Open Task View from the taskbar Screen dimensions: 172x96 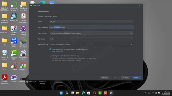point(72,93)
